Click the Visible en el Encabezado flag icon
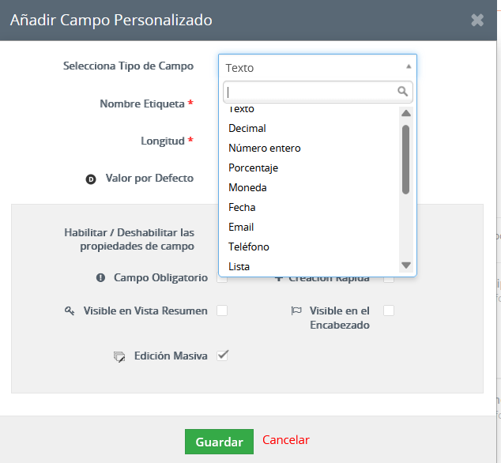 point(296,311)
